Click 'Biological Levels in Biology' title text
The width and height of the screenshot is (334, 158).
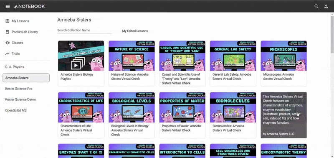pos(130,130)
